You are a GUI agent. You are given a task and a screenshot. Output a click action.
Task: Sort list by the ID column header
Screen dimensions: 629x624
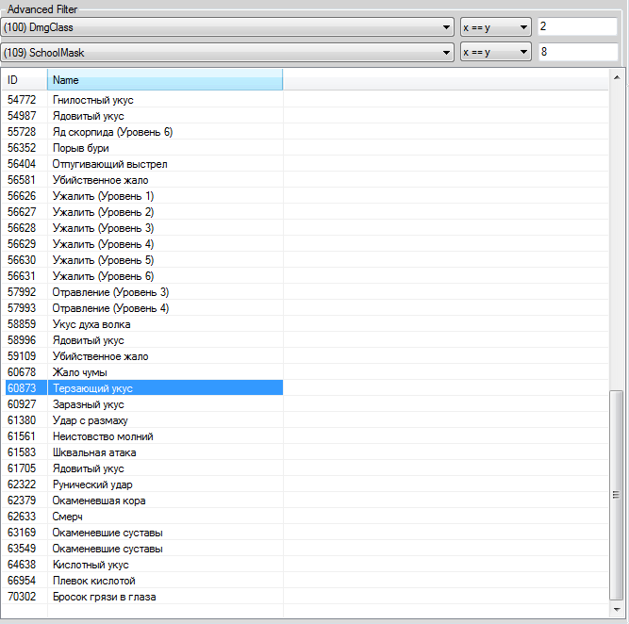[x=24, y=80]
